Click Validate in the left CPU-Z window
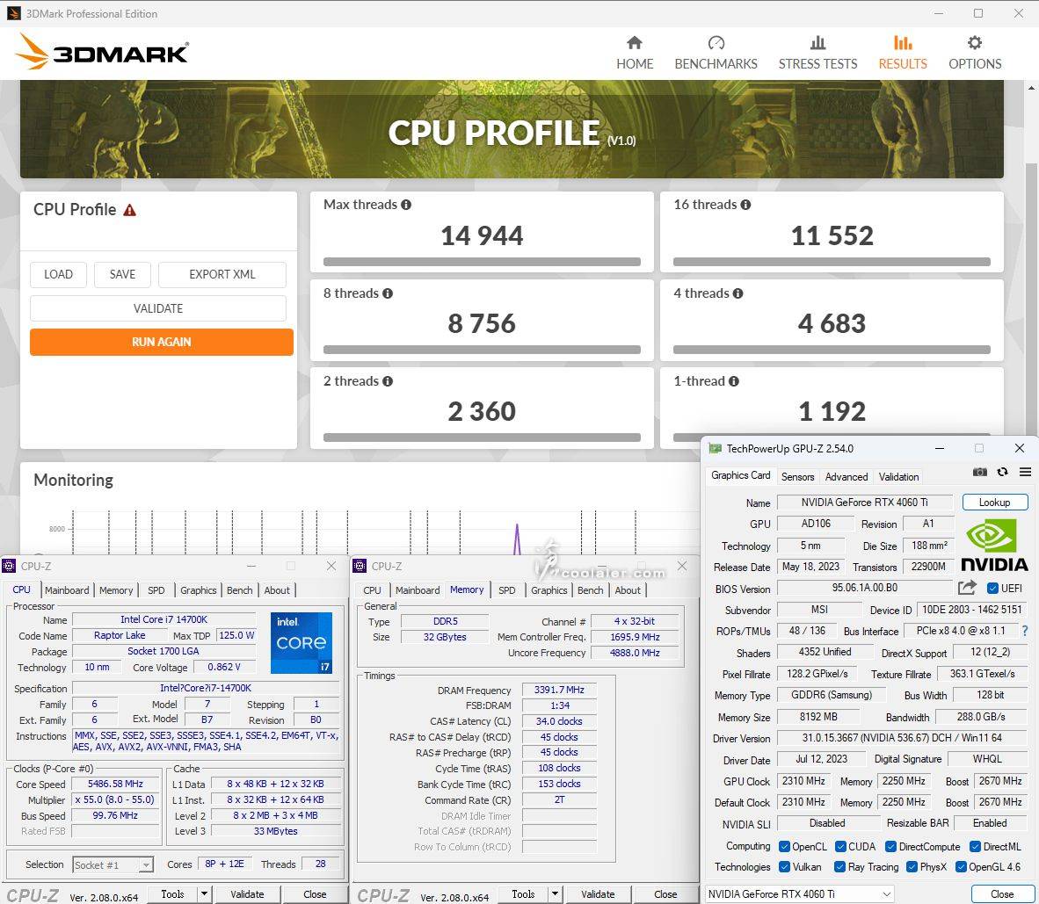The height and width of the screenshot is (904, 1039). click(x=247, y=894)
